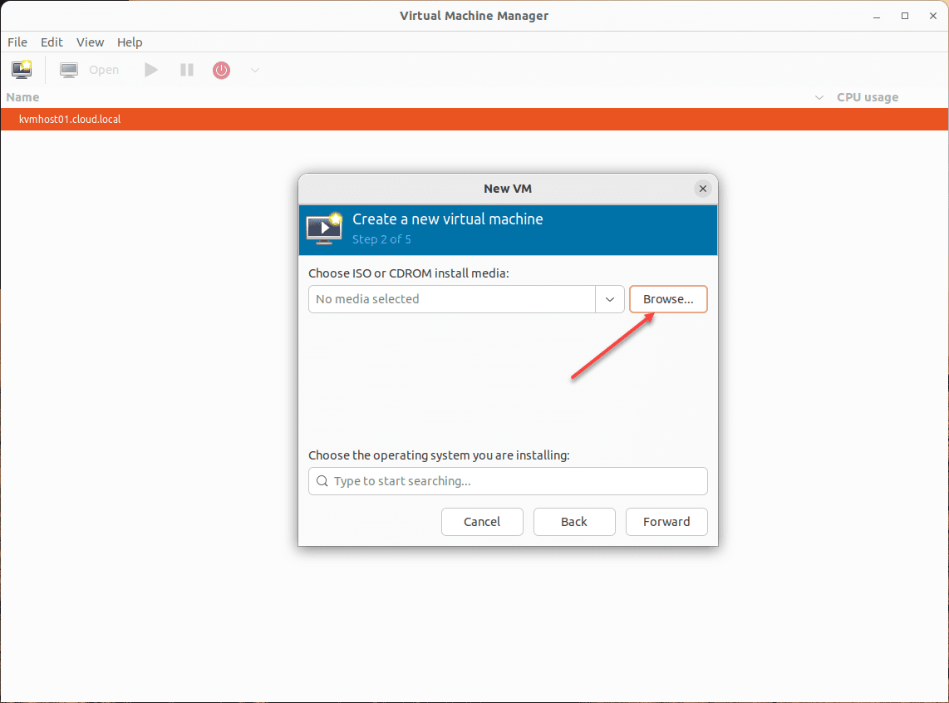
Task: Click the Cancel button
Action: coord(482,522)
